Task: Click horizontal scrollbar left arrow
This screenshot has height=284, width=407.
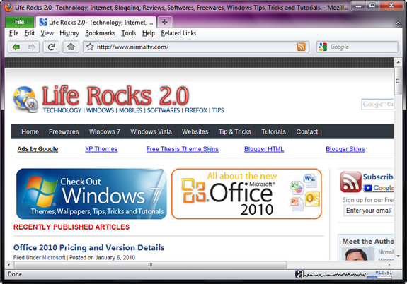Action: tap(8, 264)
